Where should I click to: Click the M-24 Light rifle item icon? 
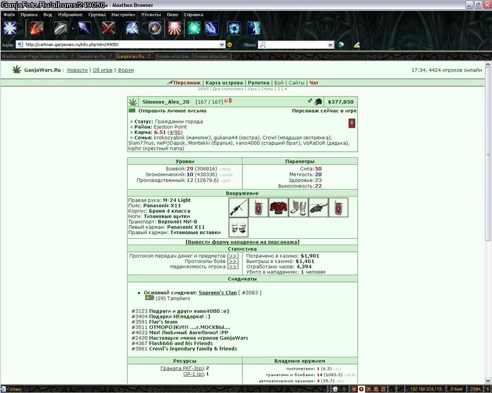tap(238, 207)
